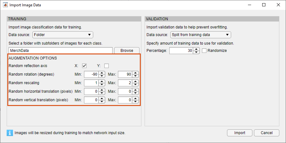This screenshot has height=143, width=286.
Task: Click the TRAINING panel header
Action: [x=74, y=19]
